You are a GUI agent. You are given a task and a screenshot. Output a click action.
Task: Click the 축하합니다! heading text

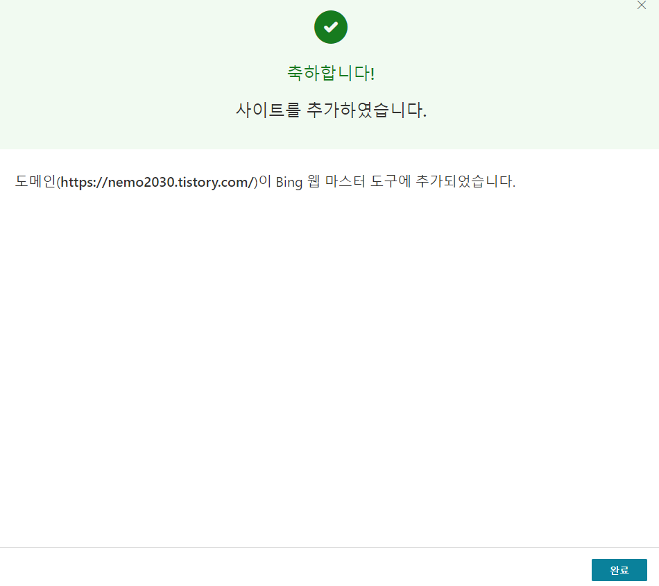coord(331,73)
